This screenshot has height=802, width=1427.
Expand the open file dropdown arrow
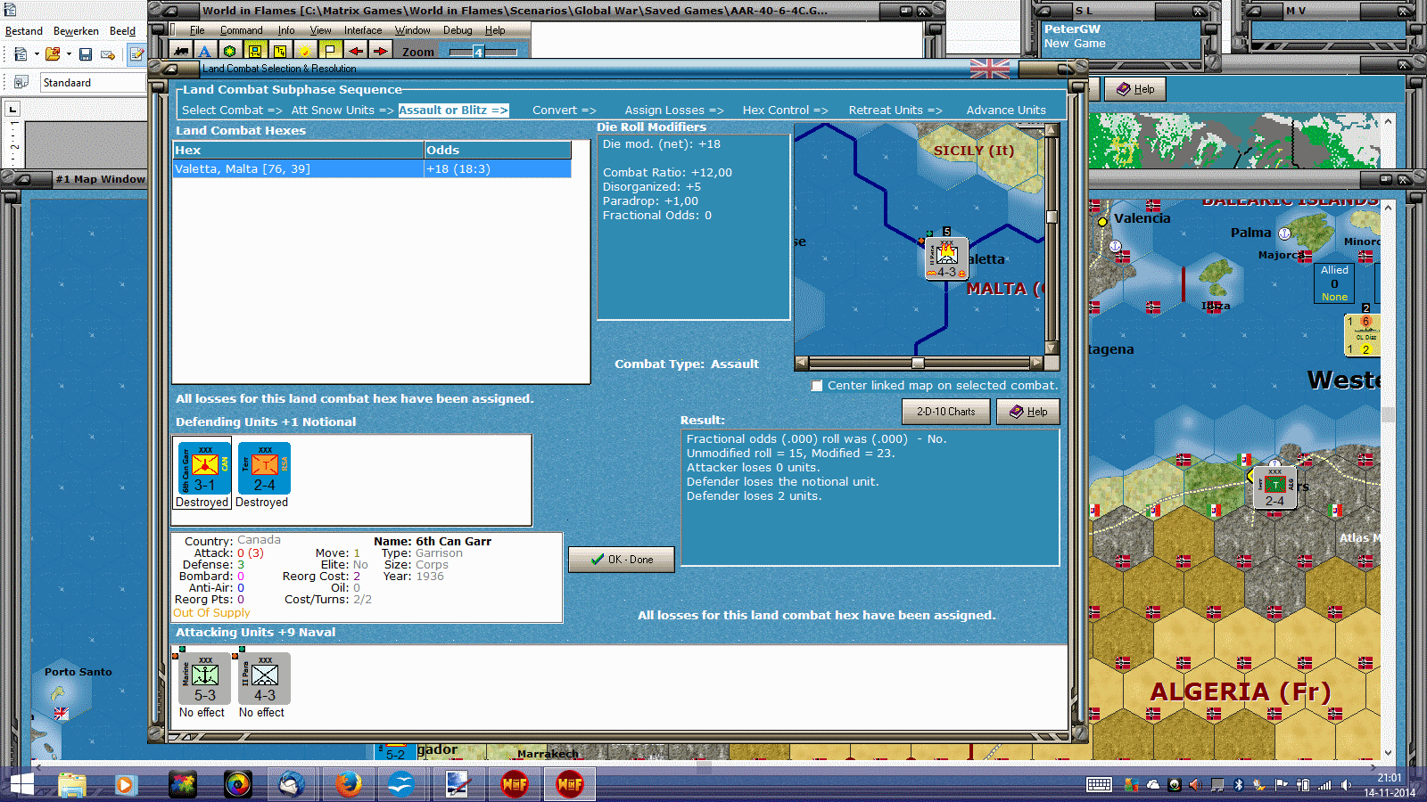point(69,54)
